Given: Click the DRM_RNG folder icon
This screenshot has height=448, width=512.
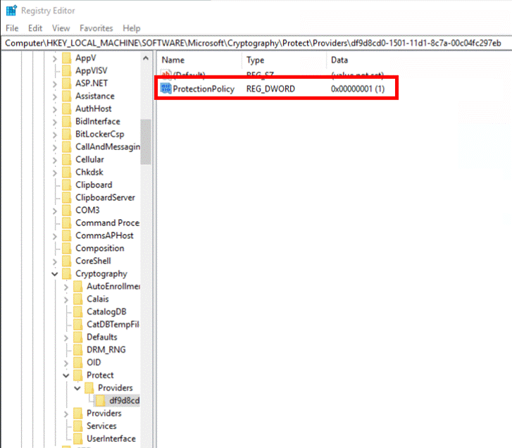Looking at the screenshot, I should click(78, 349).
